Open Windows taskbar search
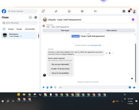This screenshot has height=110, width=139. coord(8,101)
